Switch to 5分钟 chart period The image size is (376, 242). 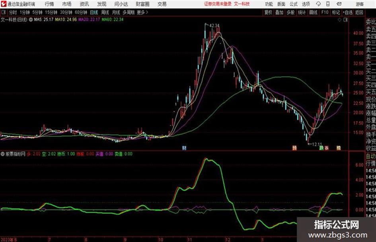(37, 12)
